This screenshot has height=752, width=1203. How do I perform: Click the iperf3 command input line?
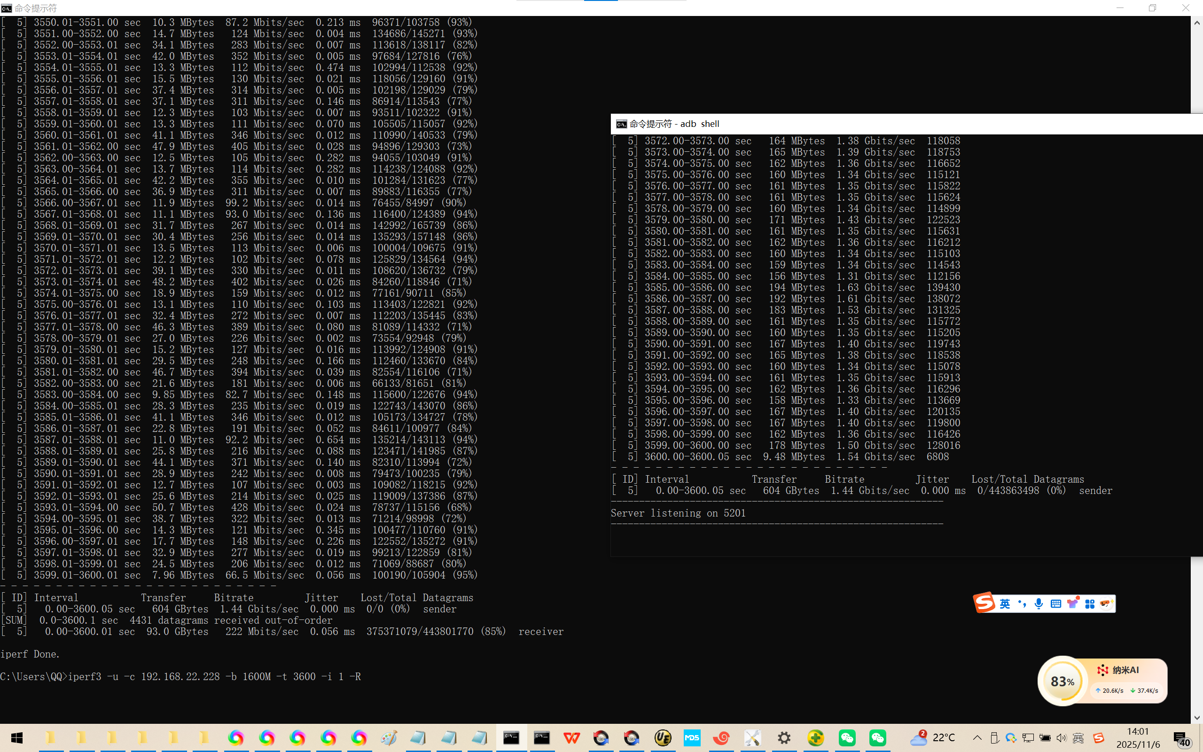214,676
